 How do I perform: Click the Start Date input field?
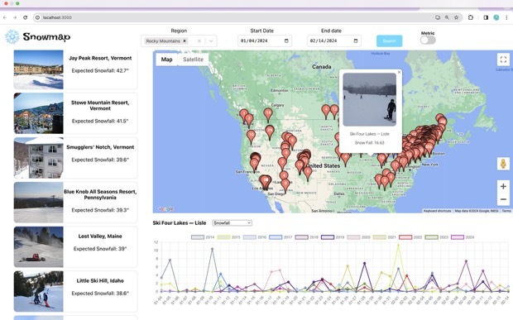pos(265,41)
